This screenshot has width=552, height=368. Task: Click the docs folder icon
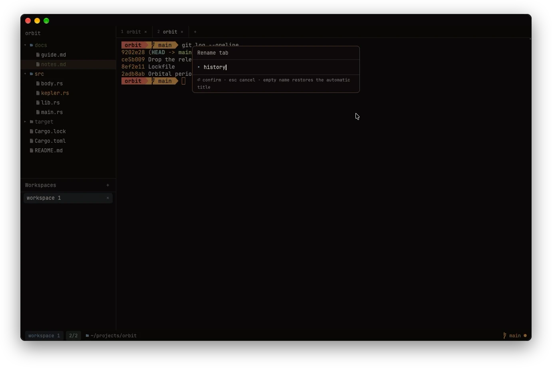pos(32,45)
